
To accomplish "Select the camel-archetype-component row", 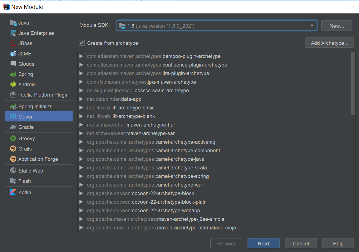I will pos(214,151).
